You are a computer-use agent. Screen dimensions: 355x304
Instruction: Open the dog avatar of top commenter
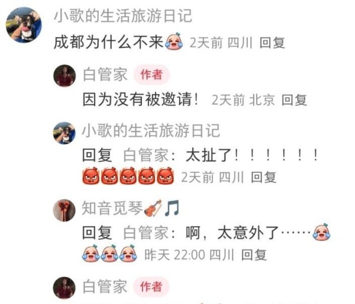pyautogui.click(x=24, y=25)
